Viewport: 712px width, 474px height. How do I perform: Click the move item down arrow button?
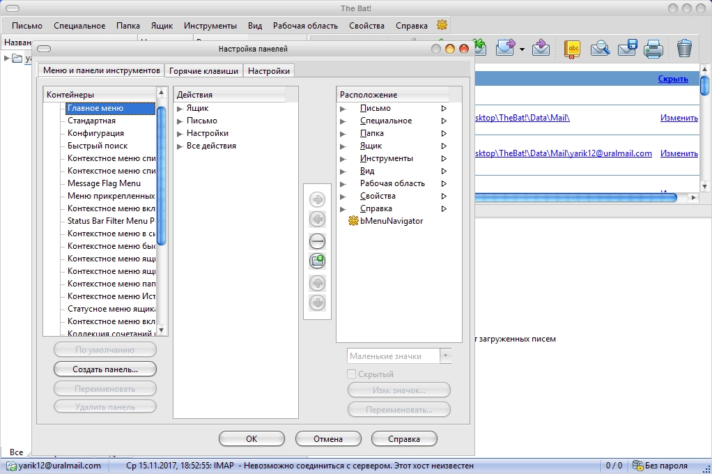coord(317,303)
